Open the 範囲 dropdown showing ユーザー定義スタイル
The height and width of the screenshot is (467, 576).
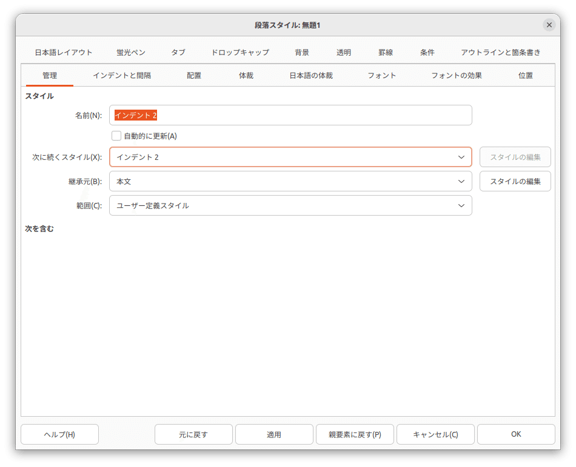[290, 205]
